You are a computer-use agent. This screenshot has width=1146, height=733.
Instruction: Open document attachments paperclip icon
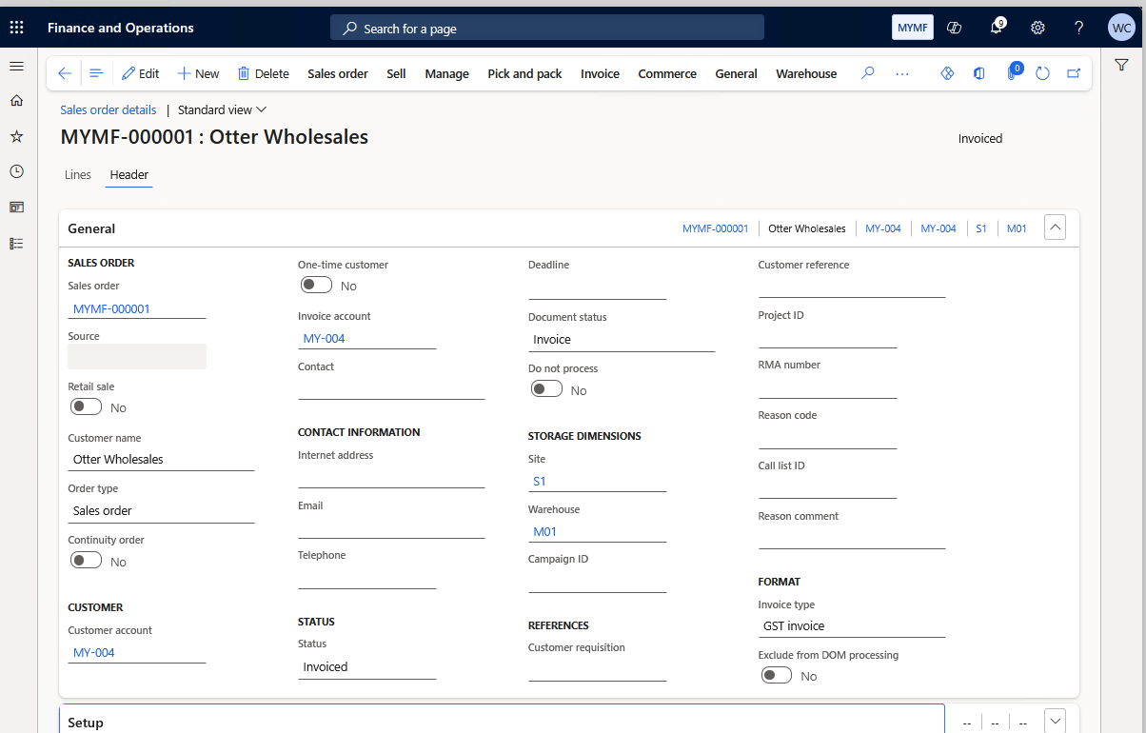[x=1012, y=73]
